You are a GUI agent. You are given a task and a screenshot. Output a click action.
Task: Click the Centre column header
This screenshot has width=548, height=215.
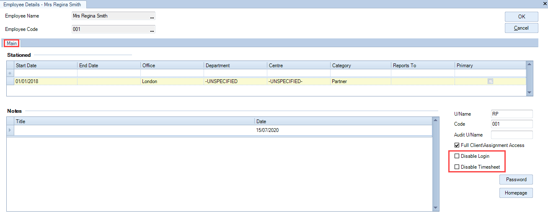pyautogui.click(x=299, y=66)
